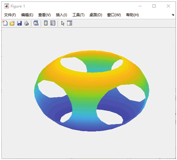Open the 帮助(H) menu

pos(132,15)
